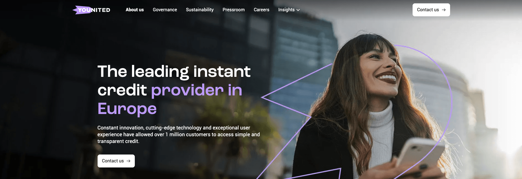Screen dimensions: 522x179
Task: Click the headline "The leading instant"
Action: pos(174,71)
